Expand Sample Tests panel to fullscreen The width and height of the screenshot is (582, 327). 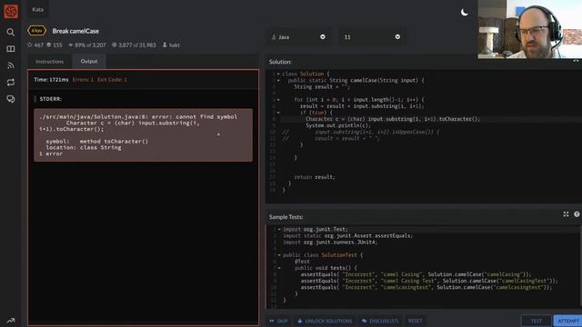coord(566,214)
